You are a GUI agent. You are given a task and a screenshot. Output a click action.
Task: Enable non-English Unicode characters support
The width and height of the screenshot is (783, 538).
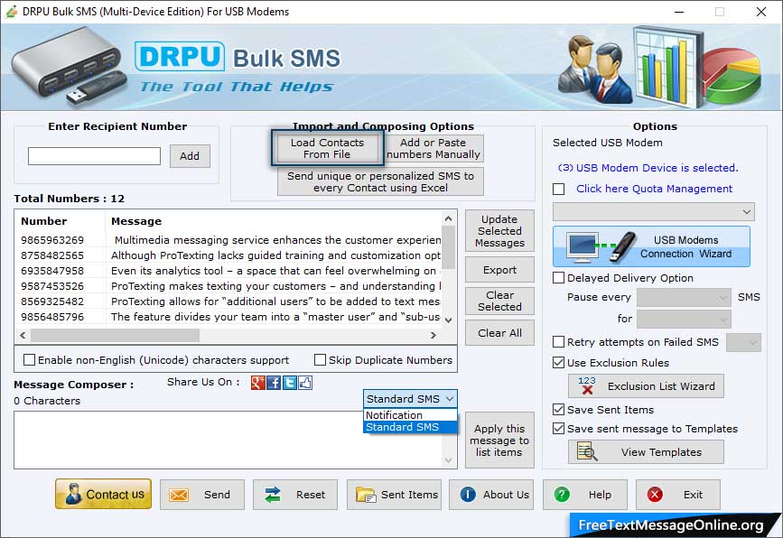click(x=30, y=360)
